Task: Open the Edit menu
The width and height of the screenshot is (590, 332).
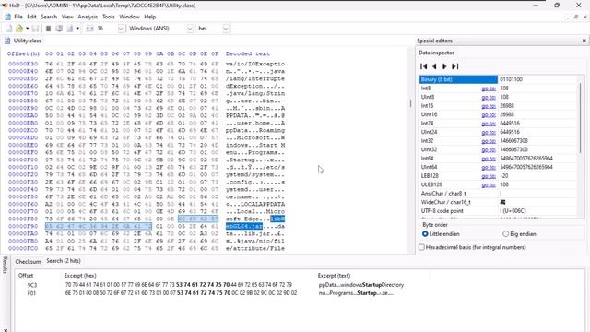Action: click(31, 17)
